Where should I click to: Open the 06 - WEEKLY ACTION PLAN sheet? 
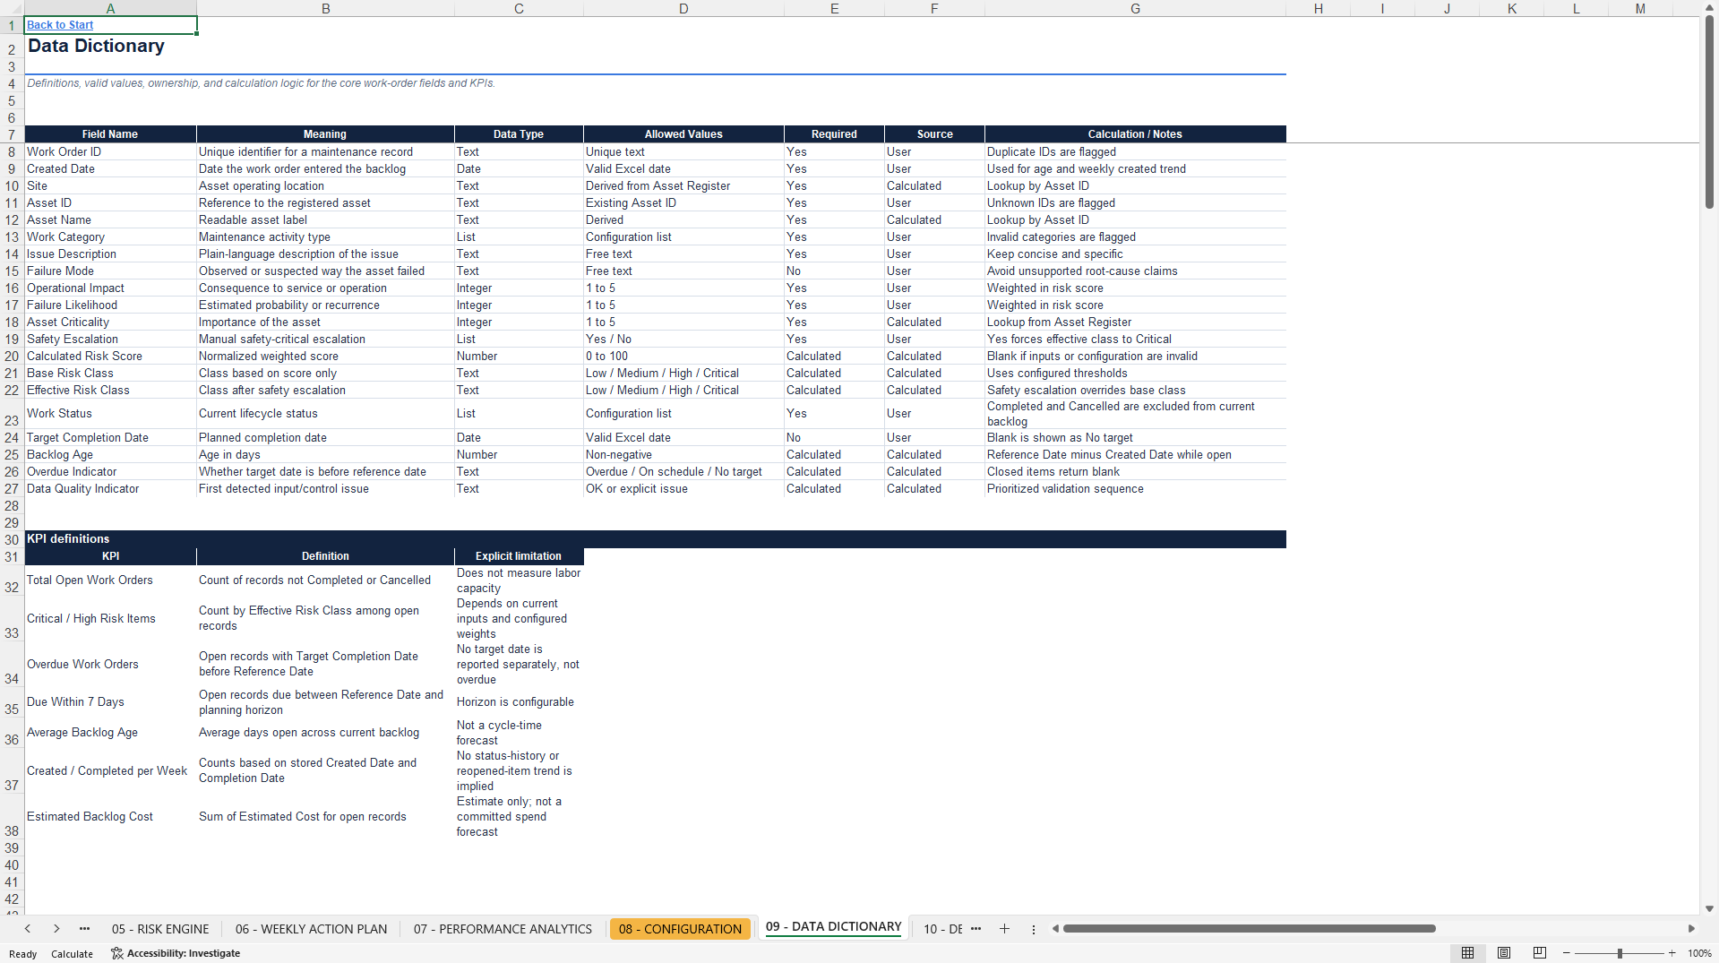[311, 929]
